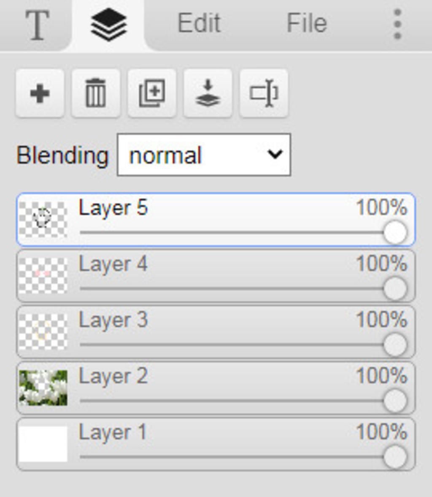Click Layer 4 opacity slider track
Viewport: 432px width, 497px height.
(231, 288)
